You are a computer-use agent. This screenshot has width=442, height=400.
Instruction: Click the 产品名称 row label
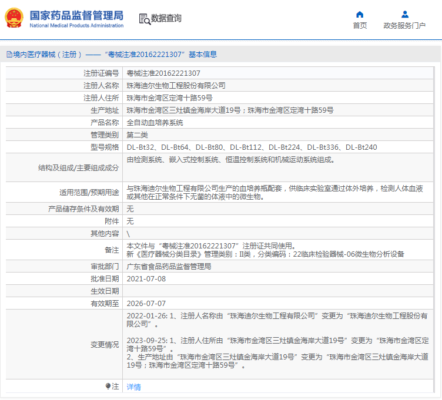(105, 123)
